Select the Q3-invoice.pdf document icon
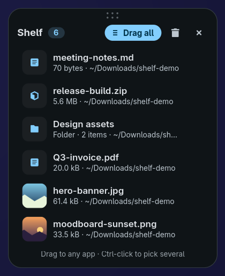225x276 pixels. click(x=34, y=162)
